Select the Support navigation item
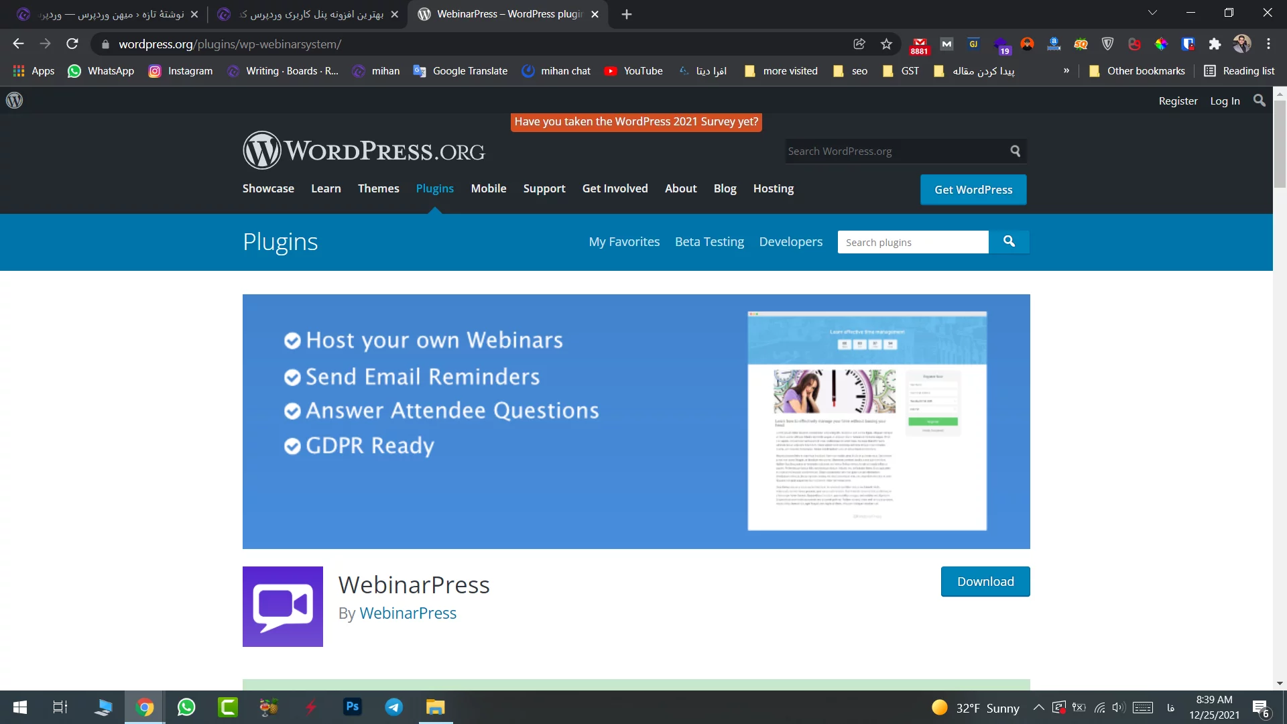 click(x=544, y=188)
